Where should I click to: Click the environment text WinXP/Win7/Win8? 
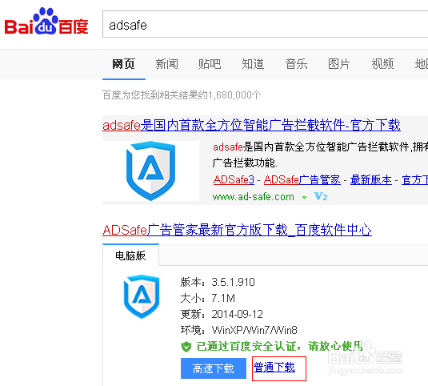[x=254, y=330]
